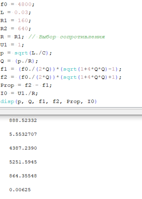Screen dimensions: 142x199
Task: Click the line 'U1 = 1;'
Action: 12,45
